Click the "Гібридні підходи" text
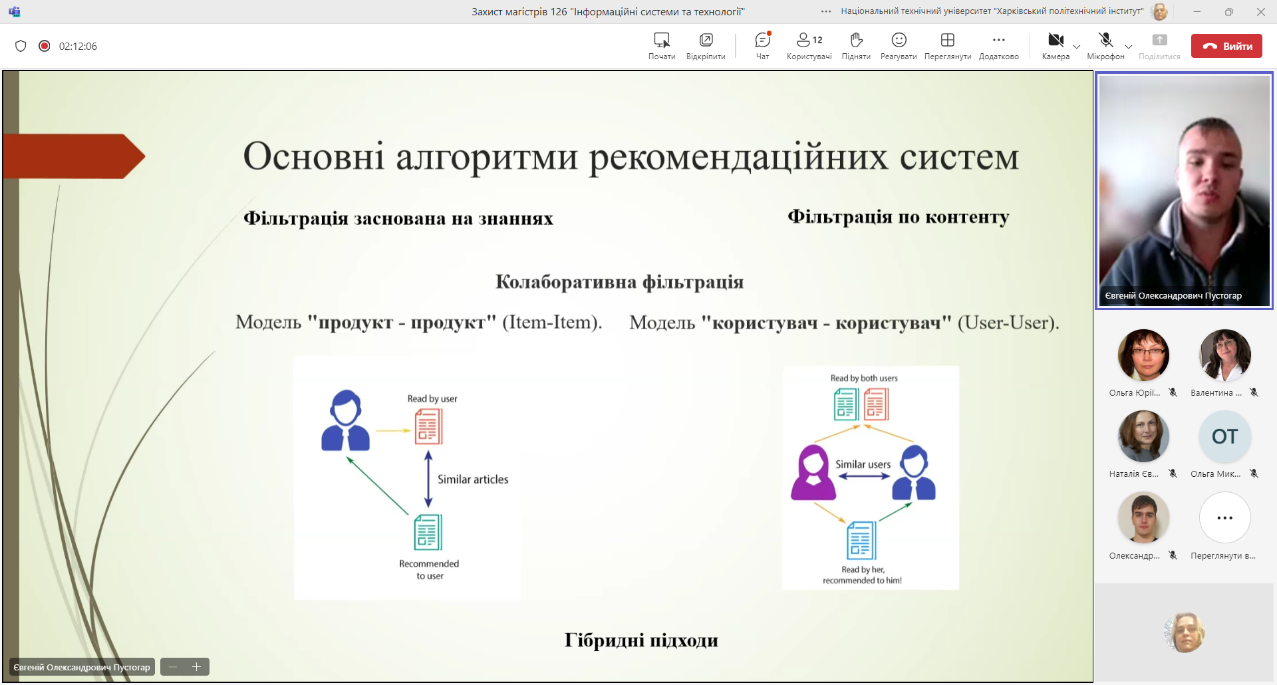 641,640
